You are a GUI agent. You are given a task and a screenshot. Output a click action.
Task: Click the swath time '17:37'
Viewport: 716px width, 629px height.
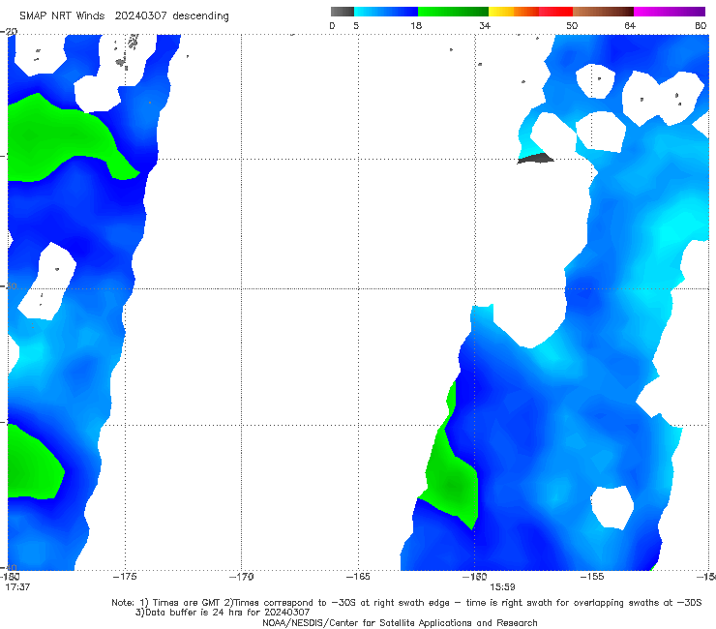tap(17, 587)
